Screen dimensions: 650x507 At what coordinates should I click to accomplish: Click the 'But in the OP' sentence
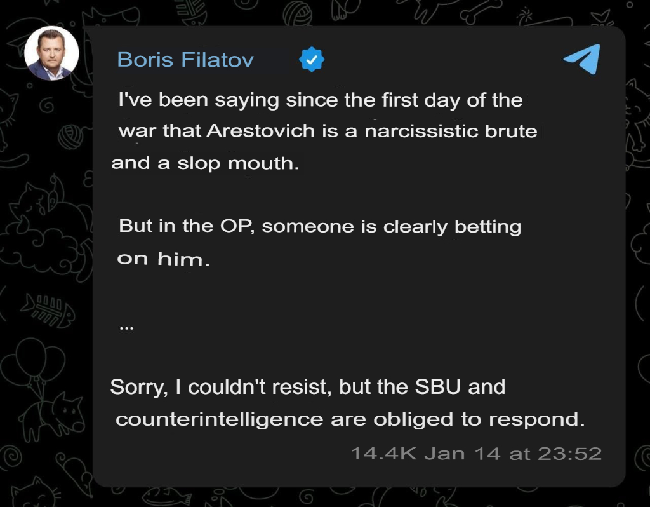click(320, 242)
